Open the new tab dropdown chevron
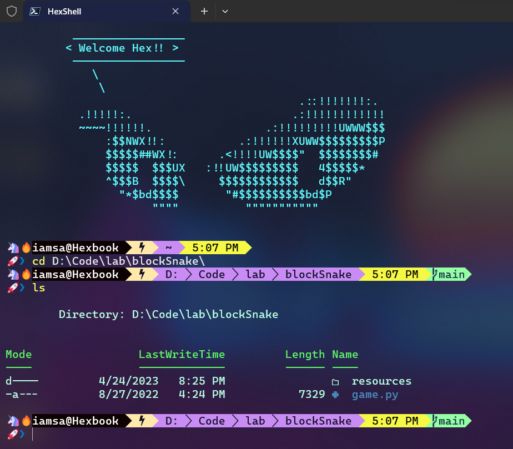513x449 pixels. [x=225, y=11]
